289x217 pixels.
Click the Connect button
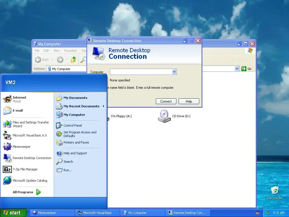point(166,101)
